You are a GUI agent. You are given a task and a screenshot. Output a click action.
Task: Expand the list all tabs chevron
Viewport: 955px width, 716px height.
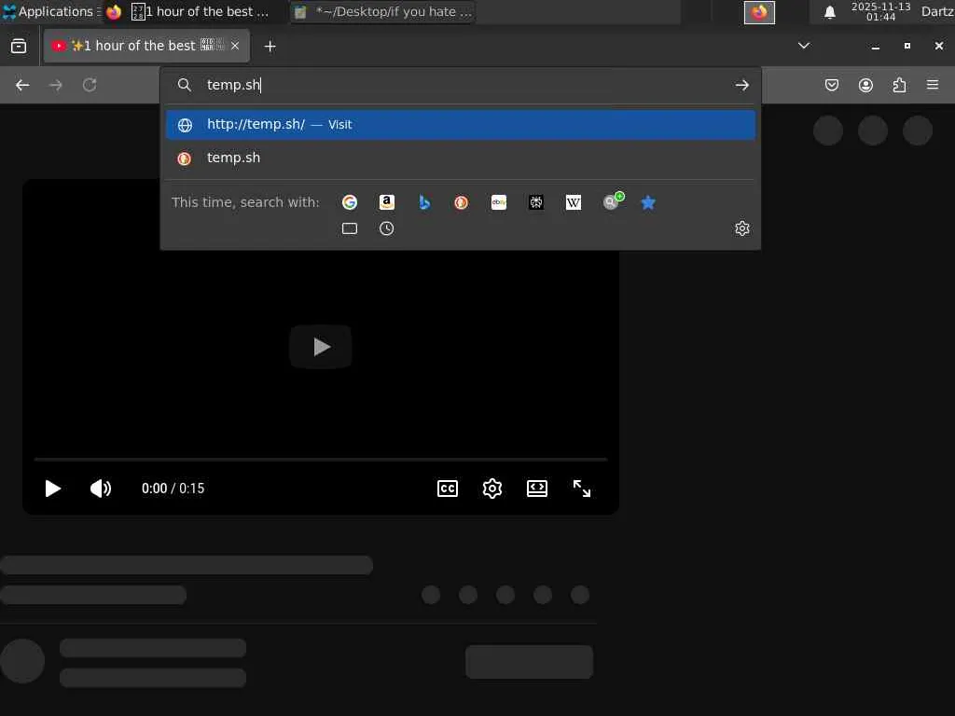(804, 46)
